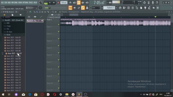The height and width of the screenshot is (97, 173).
Task: Select the playlist Paint brush tool
Action: (37, 12)
